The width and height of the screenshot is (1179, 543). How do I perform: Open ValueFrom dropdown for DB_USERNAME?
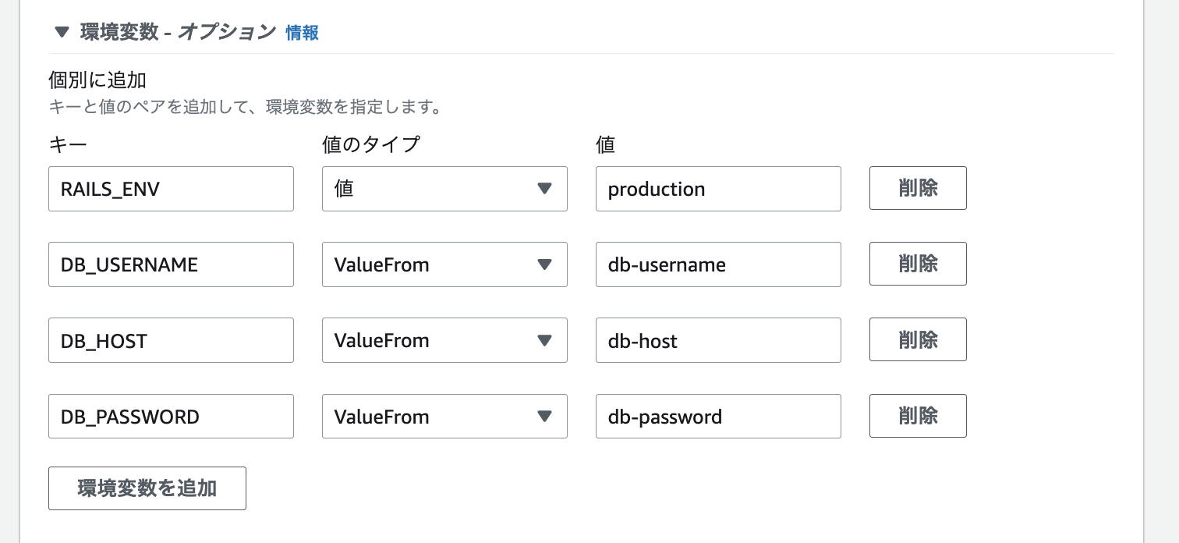(x=444, y=264)
